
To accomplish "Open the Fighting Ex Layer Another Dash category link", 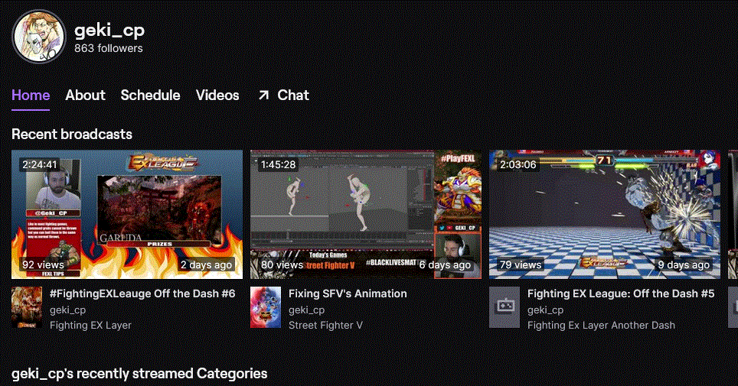I will [x=601, y=325].
